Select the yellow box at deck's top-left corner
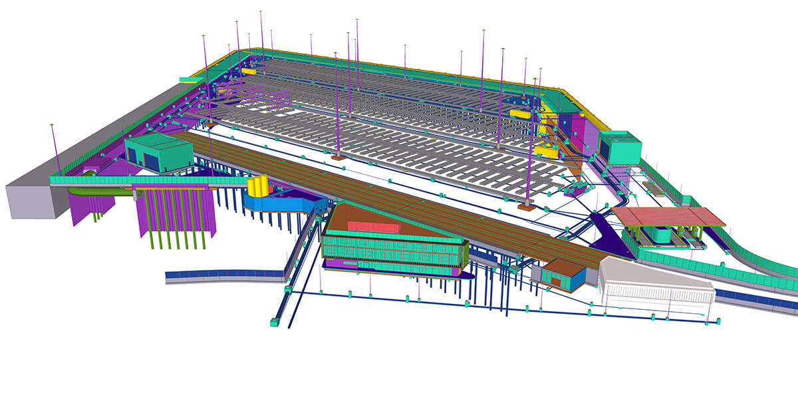The image size is (798, 395). point(249,70)
